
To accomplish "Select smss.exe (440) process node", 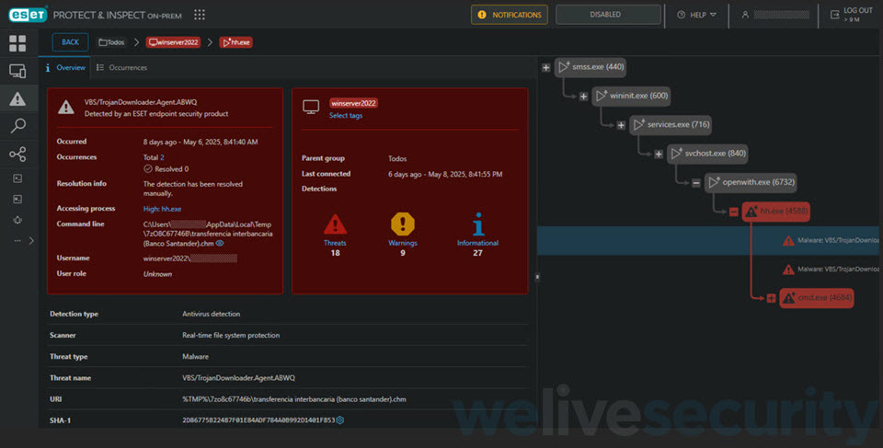I will tap(591, 67).
